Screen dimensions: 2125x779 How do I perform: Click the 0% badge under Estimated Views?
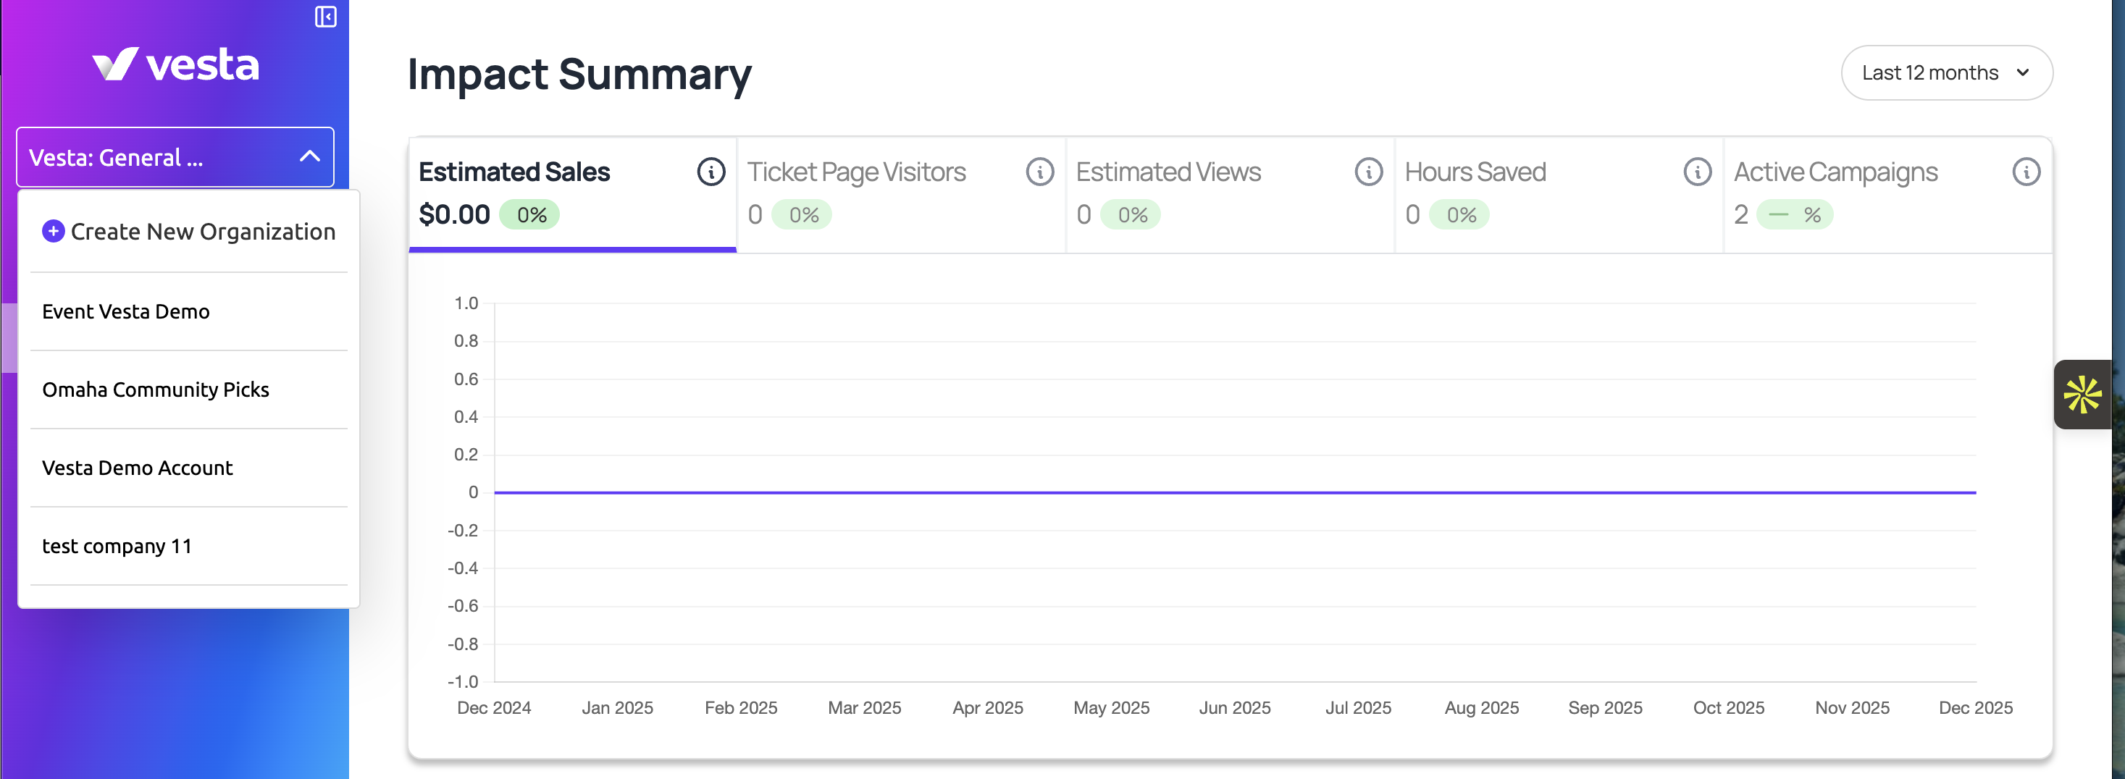click(1131, 214)
